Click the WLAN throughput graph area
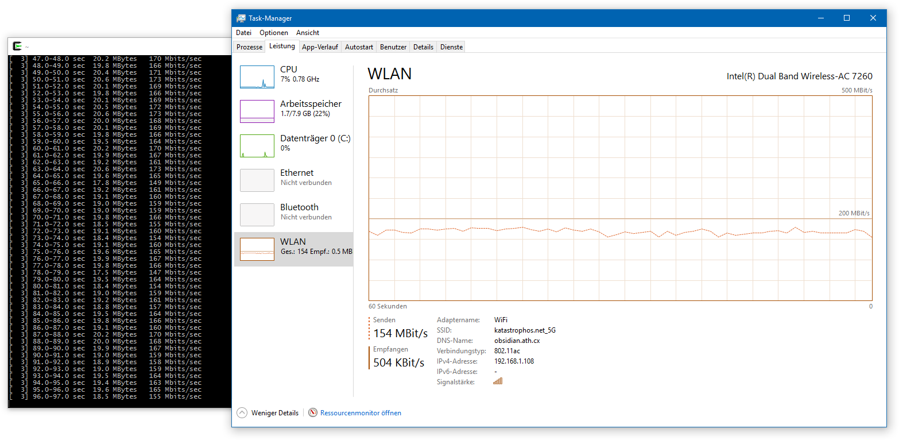This screenshot has height=440, width=899. coord(620,198)
